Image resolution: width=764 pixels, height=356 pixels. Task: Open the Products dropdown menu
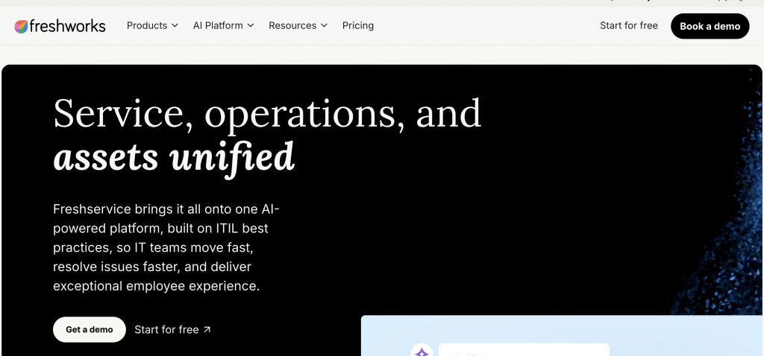[152, 26]
